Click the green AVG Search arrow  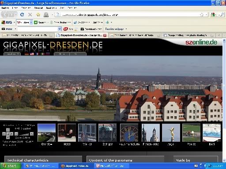click(36, 22)
